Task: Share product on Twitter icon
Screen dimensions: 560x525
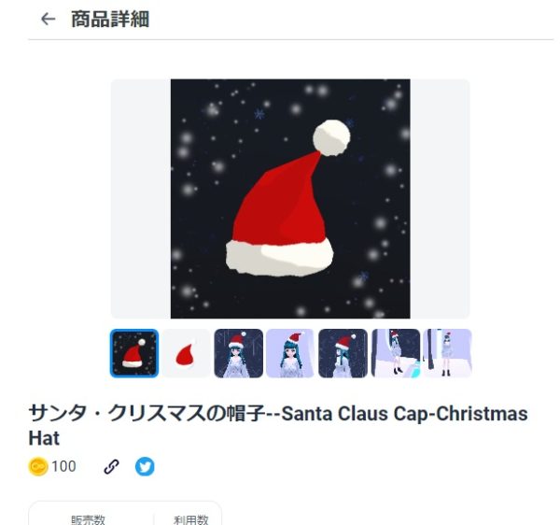Action: [145, 467]
